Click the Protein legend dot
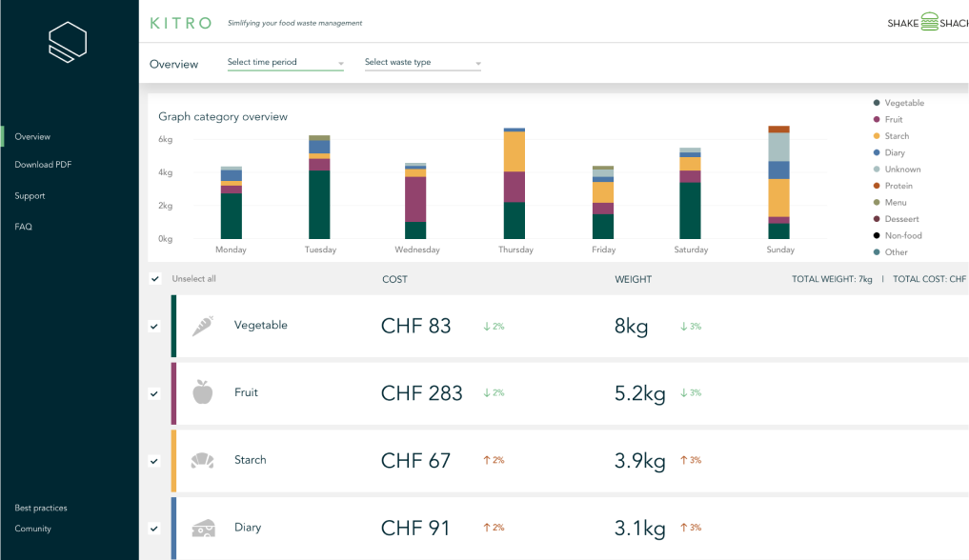This screenshot has width=969, height=560. pos(877,186)
